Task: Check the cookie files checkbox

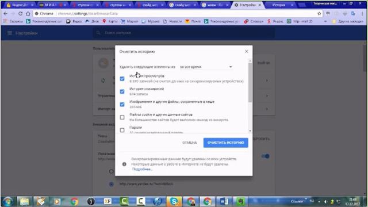Action: click(x=122, y=117)
